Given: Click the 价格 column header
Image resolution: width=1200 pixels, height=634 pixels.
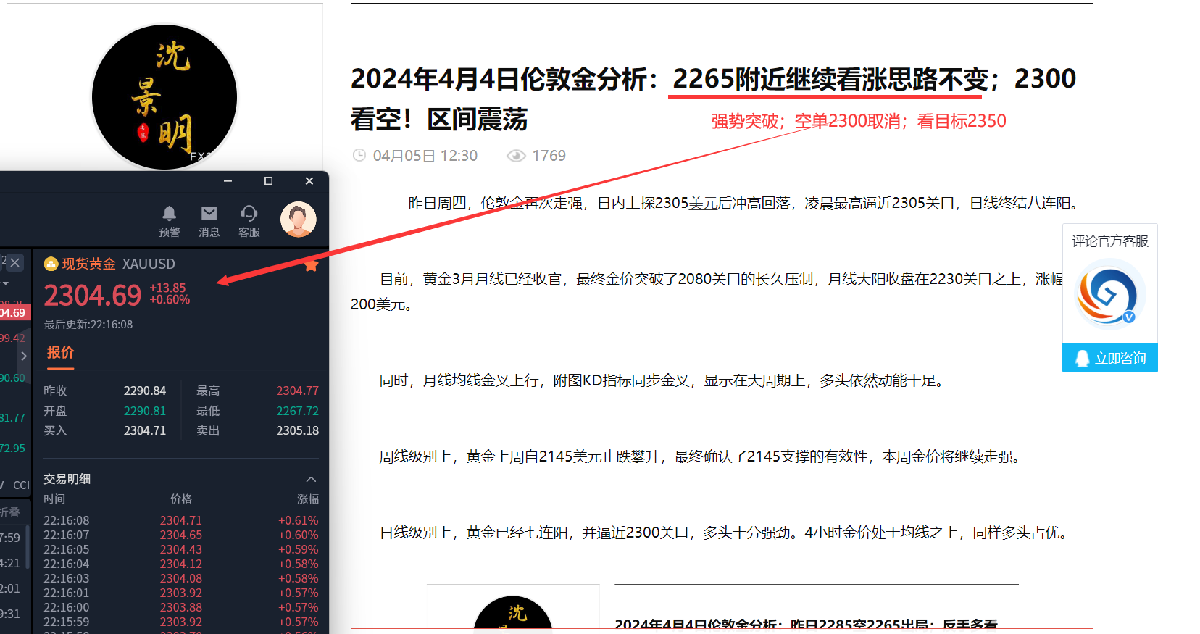Looking at the screenshot, I should pyautogui.click(x=181, y=499).
